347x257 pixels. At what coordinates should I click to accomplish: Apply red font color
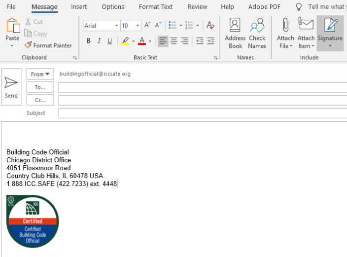coord(142,41)
